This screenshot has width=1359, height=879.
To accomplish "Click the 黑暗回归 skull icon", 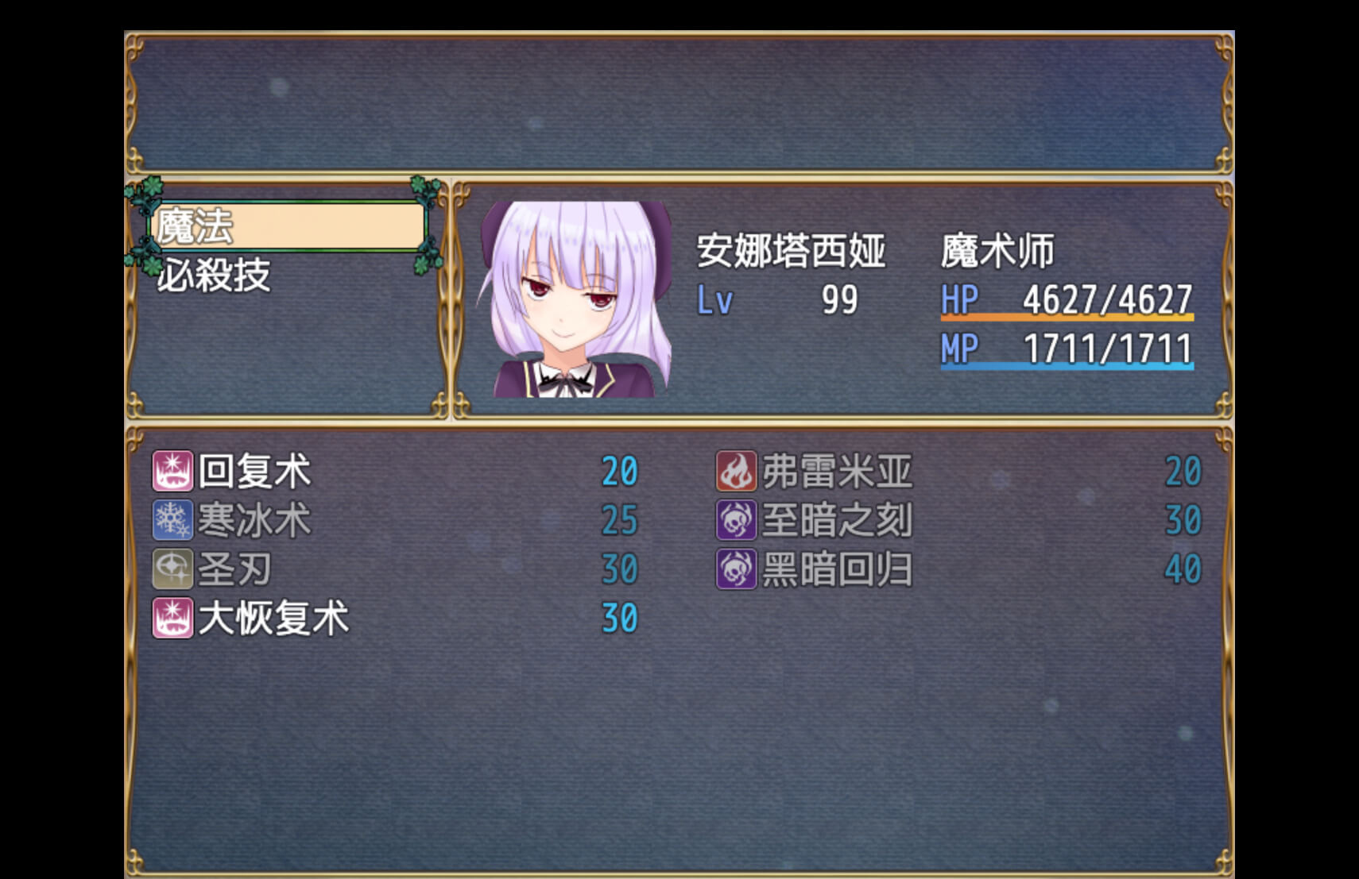I will [x=736, y=569].
